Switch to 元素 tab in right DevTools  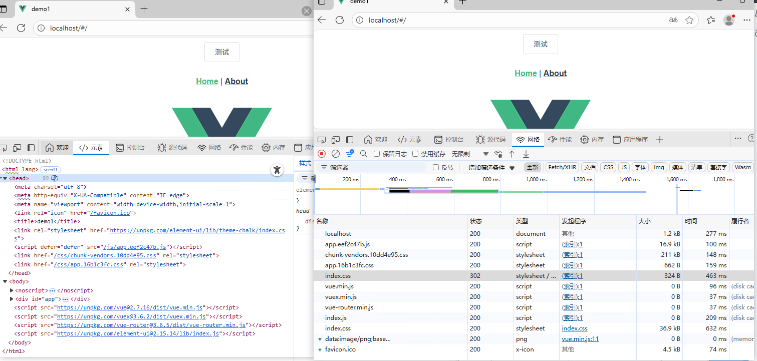[409, 140]
